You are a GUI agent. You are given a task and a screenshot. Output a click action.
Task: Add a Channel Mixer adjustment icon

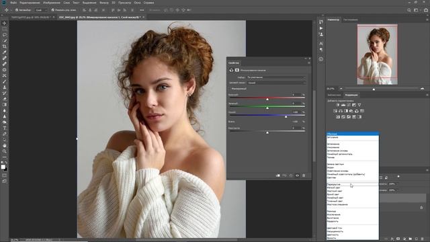point(357,111)
